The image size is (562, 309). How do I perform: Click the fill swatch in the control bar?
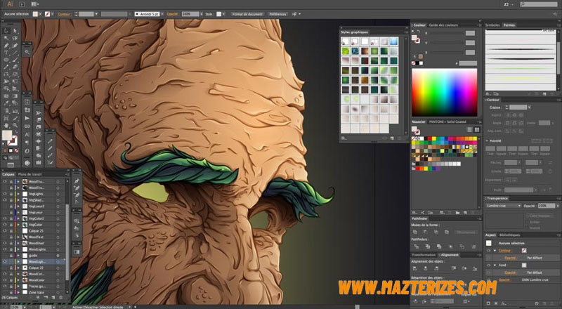click(x=36, y=14)
